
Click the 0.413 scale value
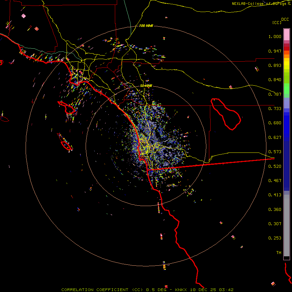275,195
